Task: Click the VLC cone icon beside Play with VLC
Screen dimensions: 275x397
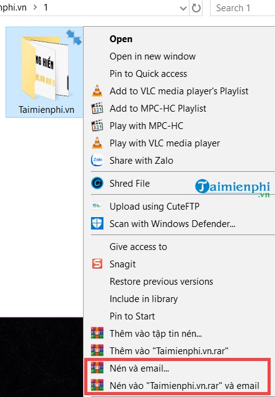Action: (97, 143)
